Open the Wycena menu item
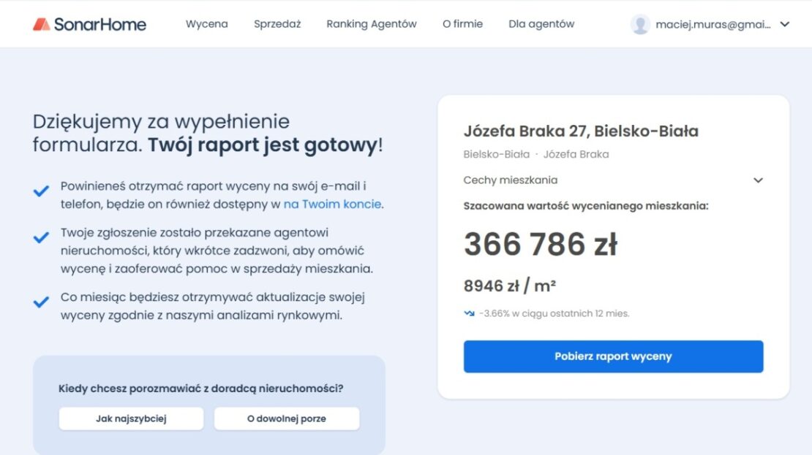This screenshot has width=812, height=455. pyautogui.click(x=206, y=24)
